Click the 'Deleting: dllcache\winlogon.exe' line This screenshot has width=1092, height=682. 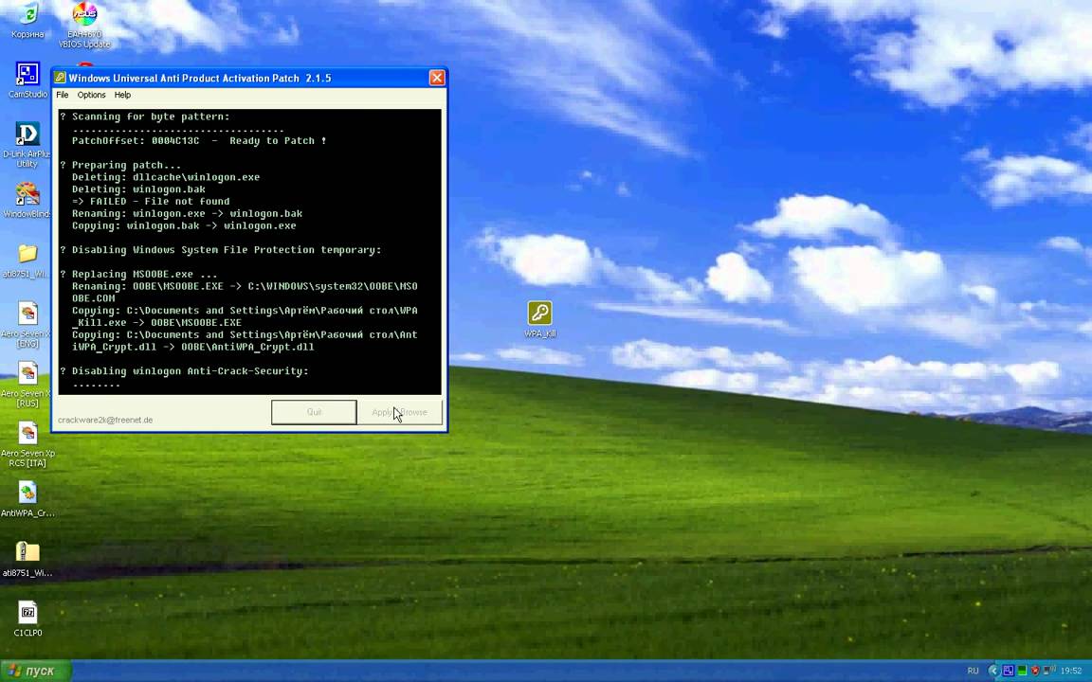pyautogui.click(x=166, y=177)
